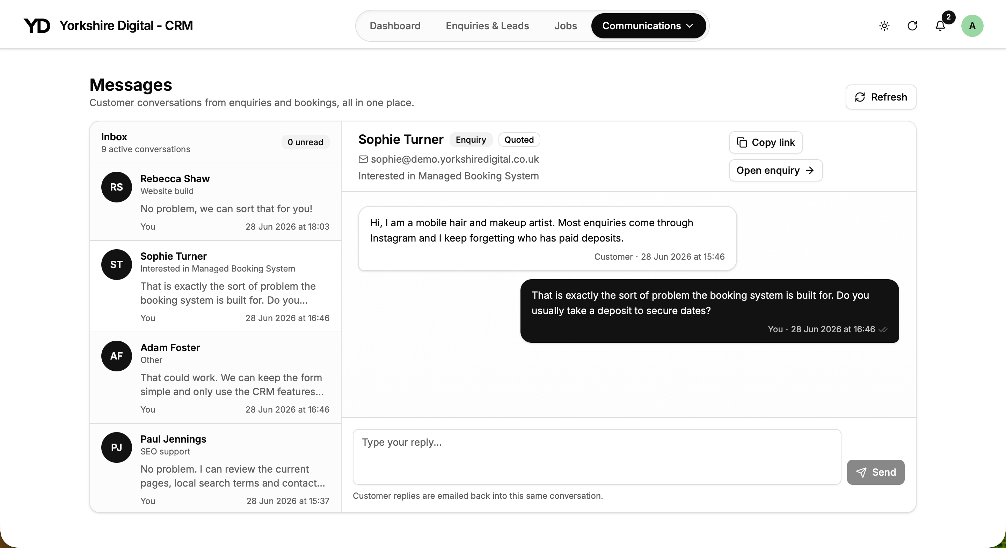Screen dimensions: 1006x548
Task: Click the Refresh messages button
Action: [881, 97]
